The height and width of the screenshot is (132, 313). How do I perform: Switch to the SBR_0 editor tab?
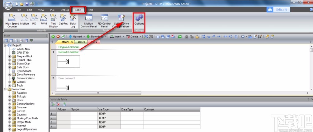tap(81, 42)
